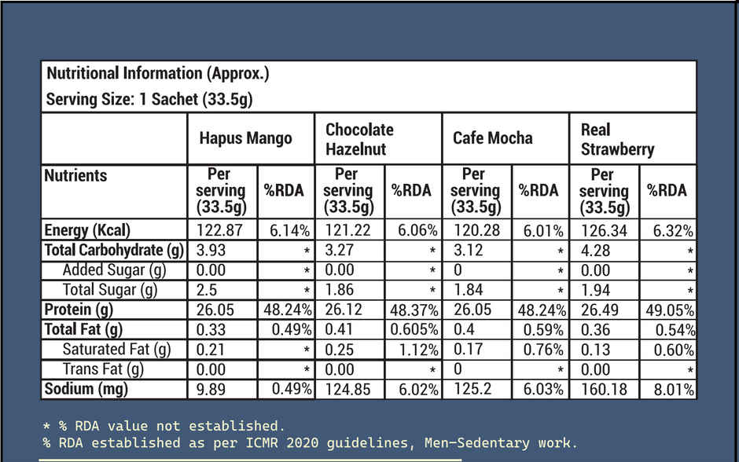Click the "% RDA value not established" footnote
739x462 pixels.
click(164, 426)
